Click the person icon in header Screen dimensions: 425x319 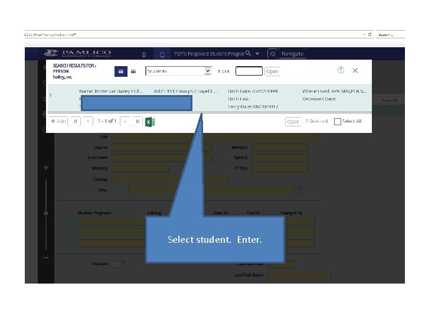click(x=144, y=54)
